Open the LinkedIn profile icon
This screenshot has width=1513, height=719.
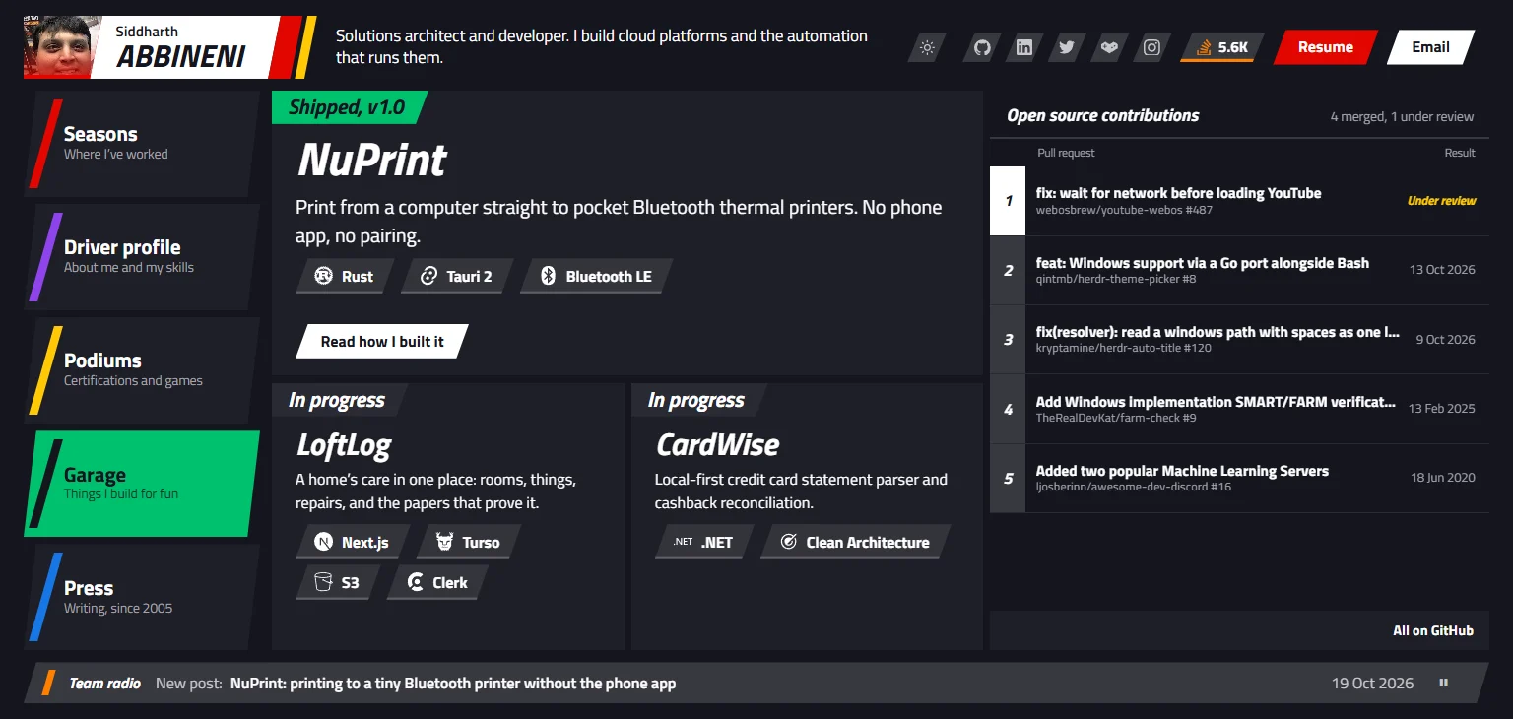point(1024,47)
